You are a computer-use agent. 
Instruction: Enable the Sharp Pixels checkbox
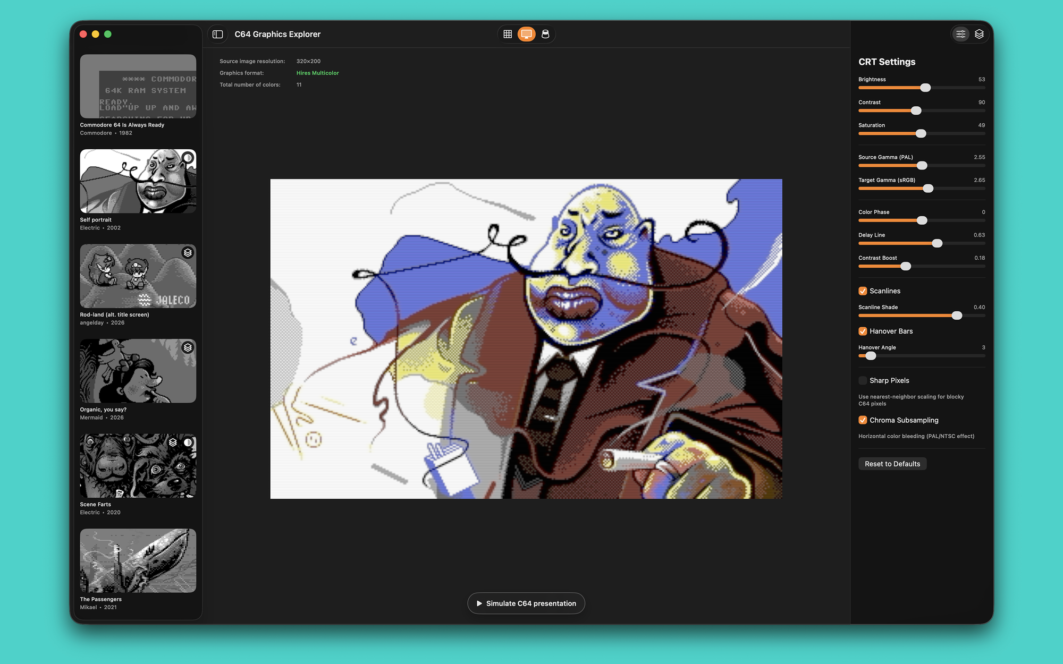[x=863, y=380]
